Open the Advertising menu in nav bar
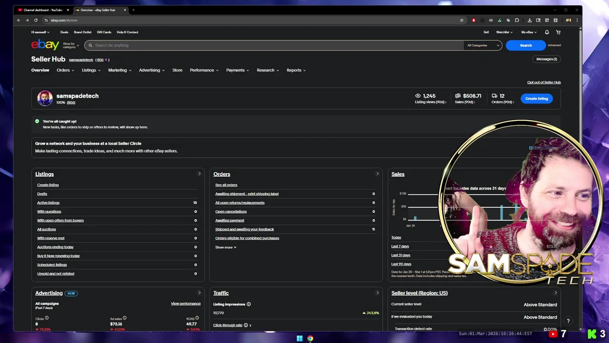 pos(152,70)
